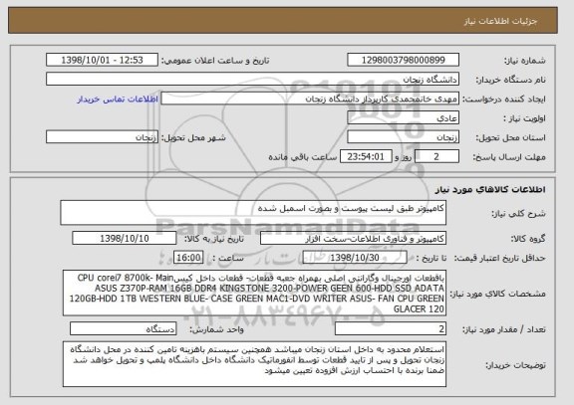Click price validity date field 1398/10/30
The image size is (574, 405).
click(x=355, y=258)
